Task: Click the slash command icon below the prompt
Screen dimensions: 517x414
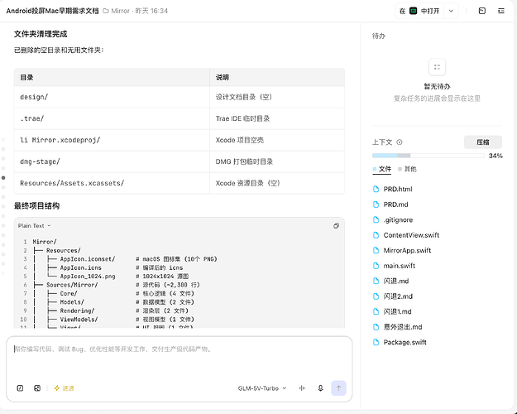Action: 20,388
